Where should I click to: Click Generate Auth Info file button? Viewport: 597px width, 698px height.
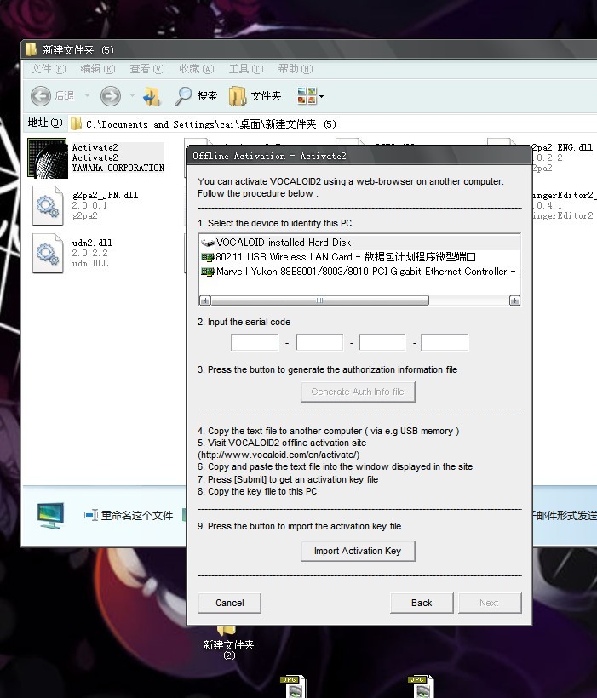click(358, 392)
